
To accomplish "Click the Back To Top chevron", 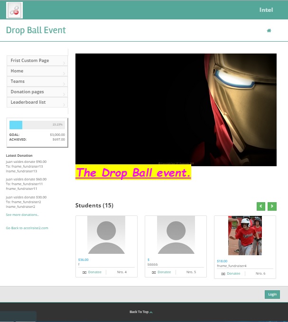I will click(x=151, y=312).
